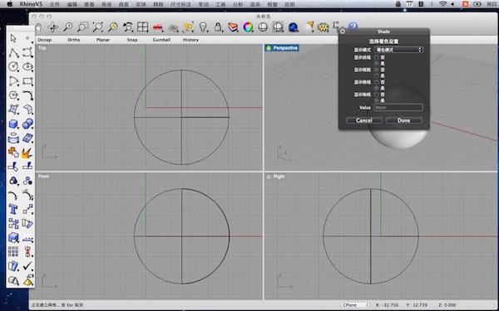
Task: Select the box solid tool in the left palette
Action: [13, 124]
